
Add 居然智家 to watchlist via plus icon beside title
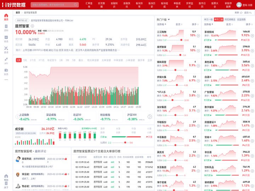[x=32, y=26]
